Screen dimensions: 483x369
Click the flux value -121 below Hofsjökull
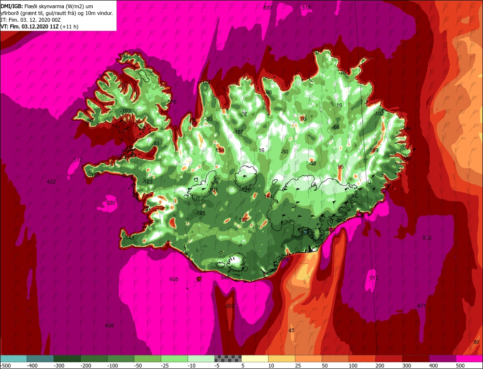pos(245,190)
